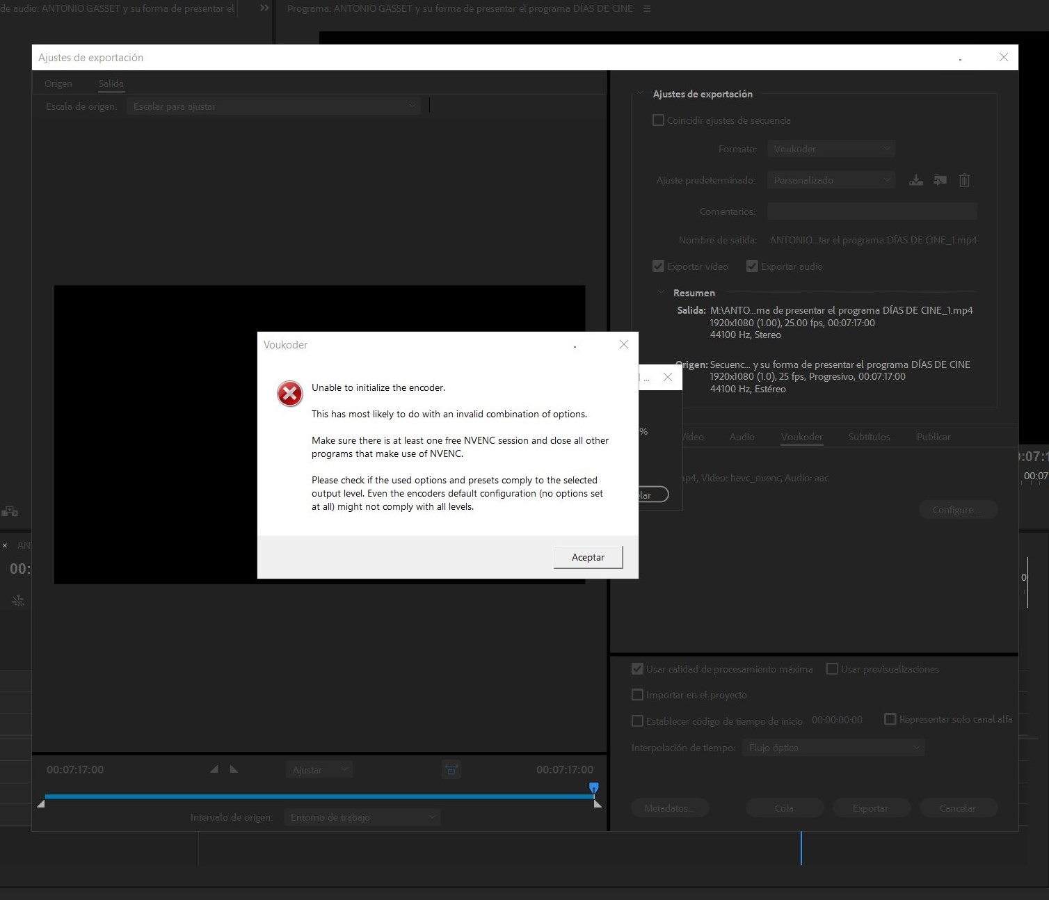Click the set in point triangle
This screenshot has width=1049, height=900.
pyautogui.click(x=214, y=769)
